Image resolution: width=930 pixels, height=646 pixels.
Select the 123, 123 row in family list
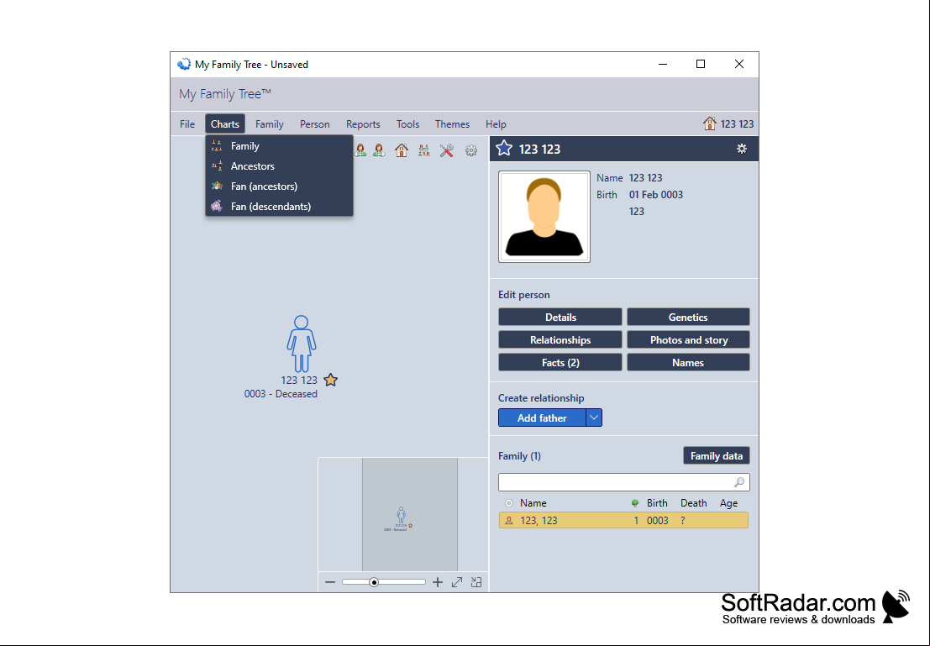[x=623, y=520]
